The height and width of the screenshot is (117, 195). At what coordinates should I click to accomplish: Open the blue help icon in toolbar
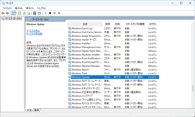click(35, 13)
